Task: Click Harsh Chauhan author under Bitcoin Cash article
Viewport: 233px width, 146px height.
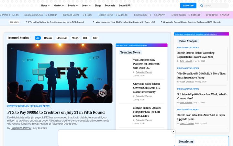Action: [x=187, y=123]
